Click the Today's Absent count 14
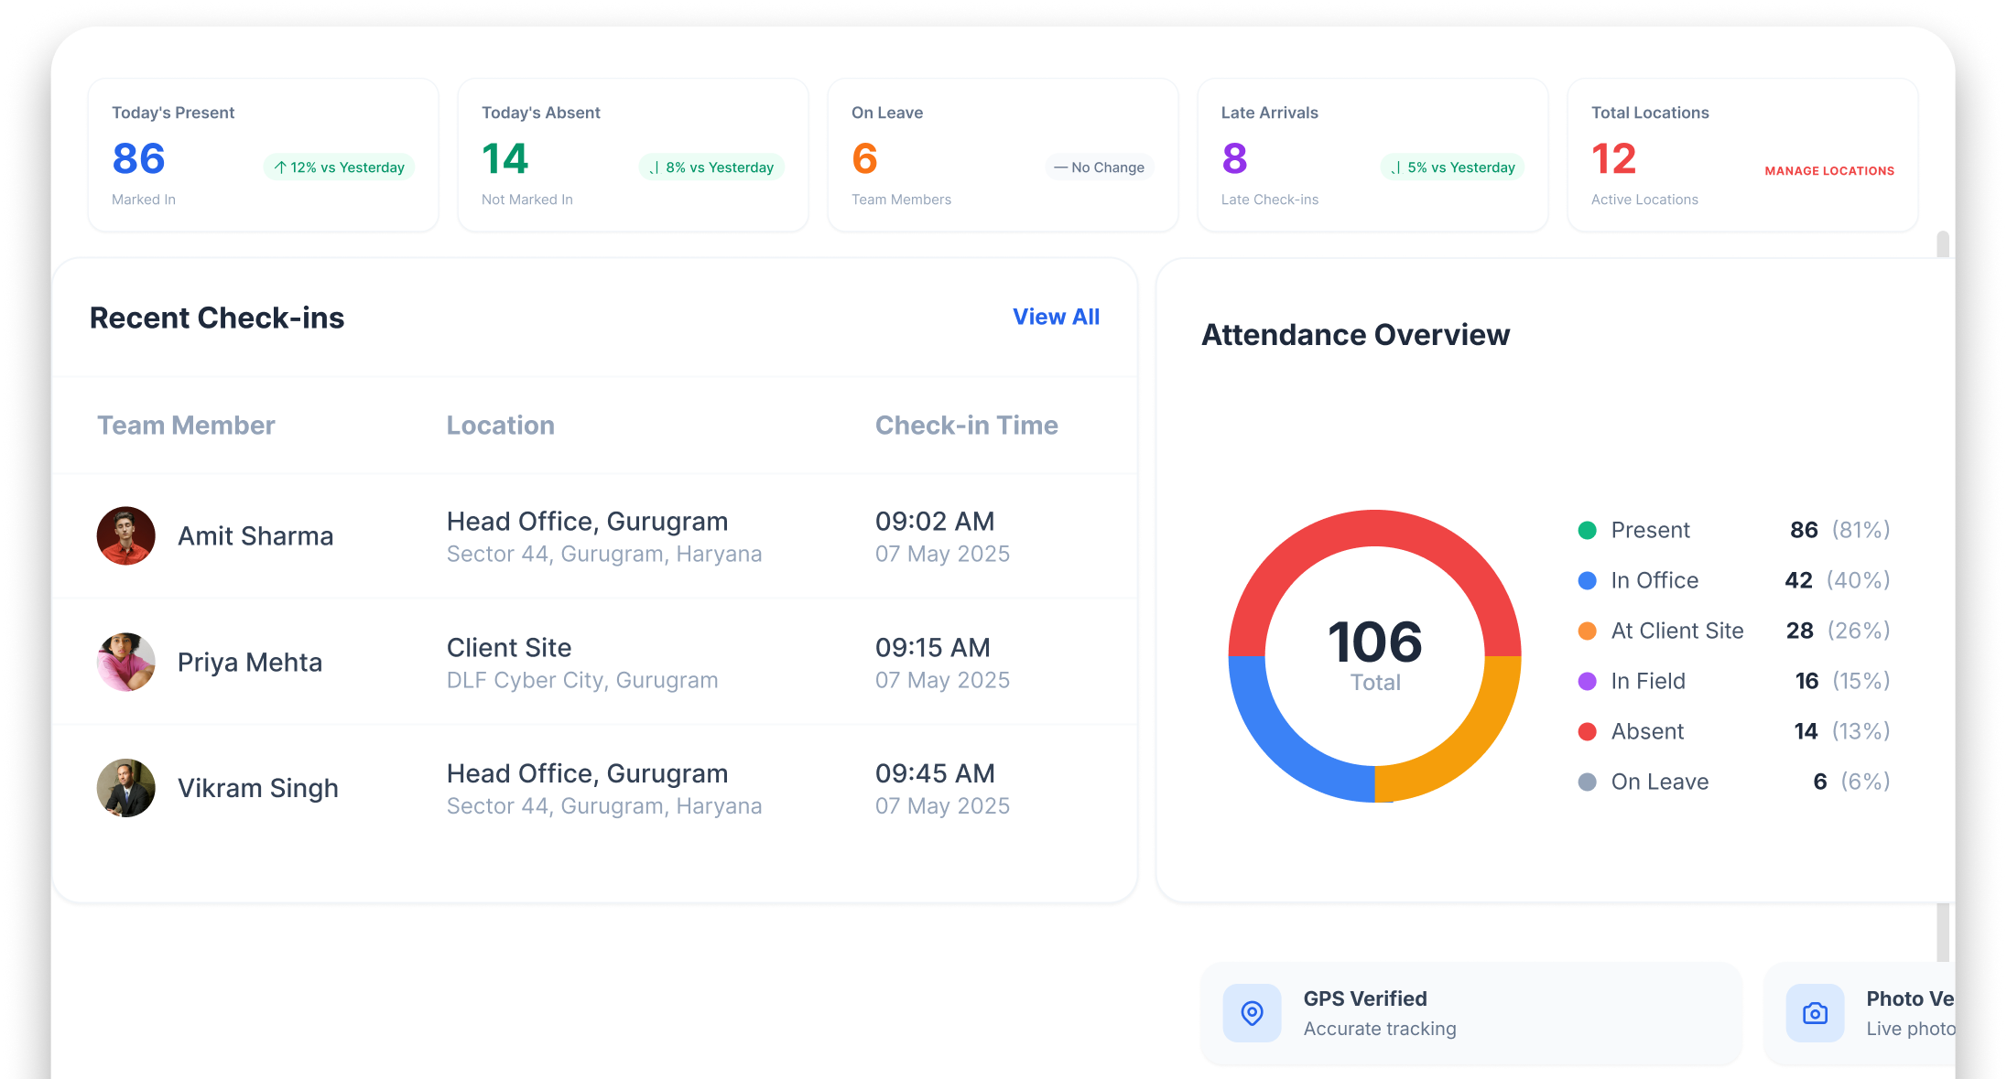2007x1079 pixels. click(505, 159)
